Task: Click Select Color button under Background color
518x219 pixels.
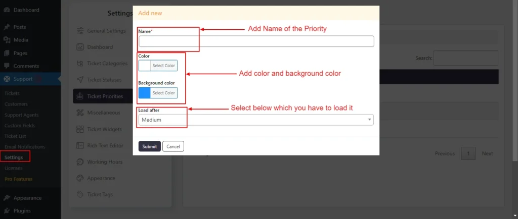Action: pyautogui.click(x=163, y=93)
